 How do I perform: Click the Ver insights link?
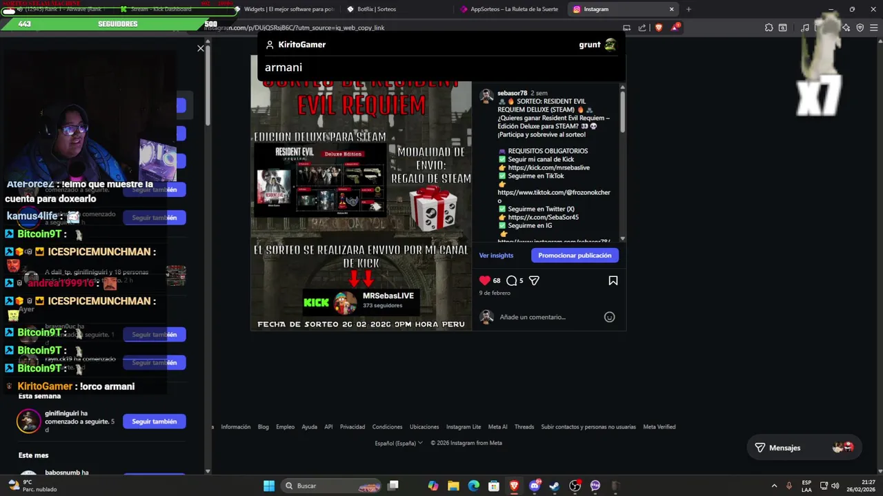pos(496,255)
